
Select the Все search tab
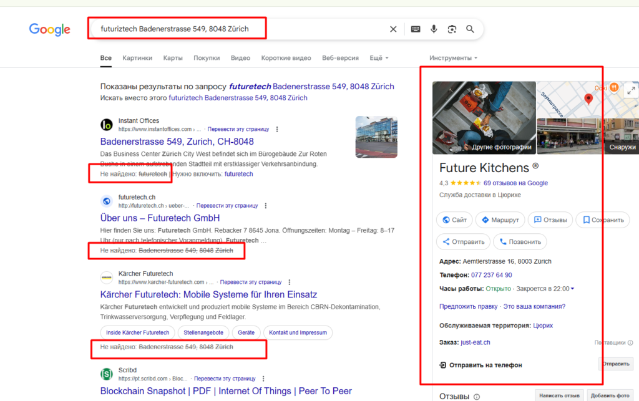point(106,58)
